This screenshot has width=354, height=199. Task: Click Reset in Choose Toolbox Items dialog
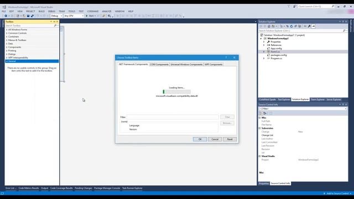point(230,139)
